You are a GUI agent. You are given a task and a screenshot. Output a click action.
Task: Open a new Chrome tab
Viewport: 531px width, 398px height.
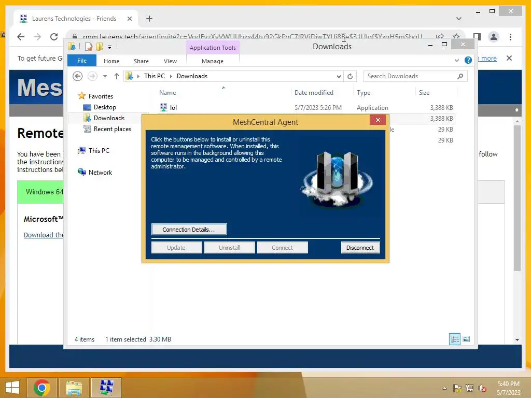(149, 19)
